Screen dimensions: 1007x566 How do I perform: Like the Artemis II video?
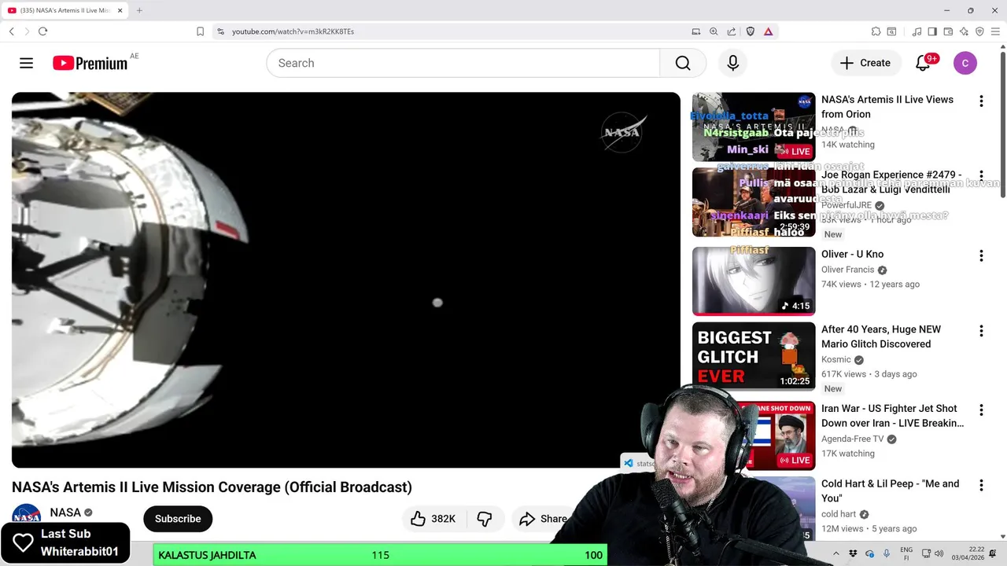(418, 519)
